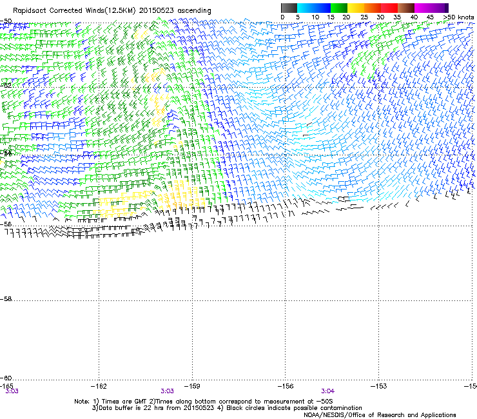The height and width of the screenshot is (419, 477).
Task: Click the 'Data buffer is 22 hrs' note
Action: (x=153, y=408)
